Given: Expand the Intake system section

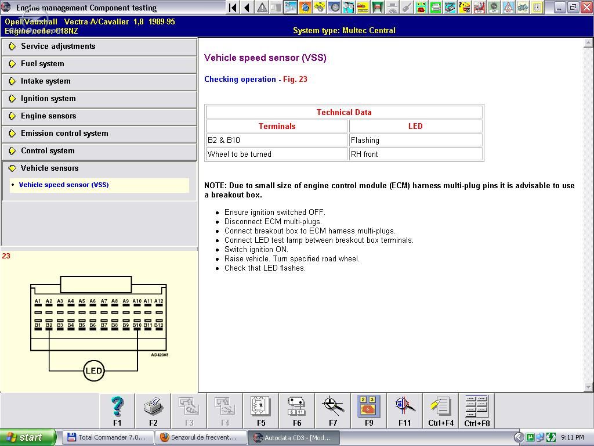Looking at the screenshot, I should point(99,81).
